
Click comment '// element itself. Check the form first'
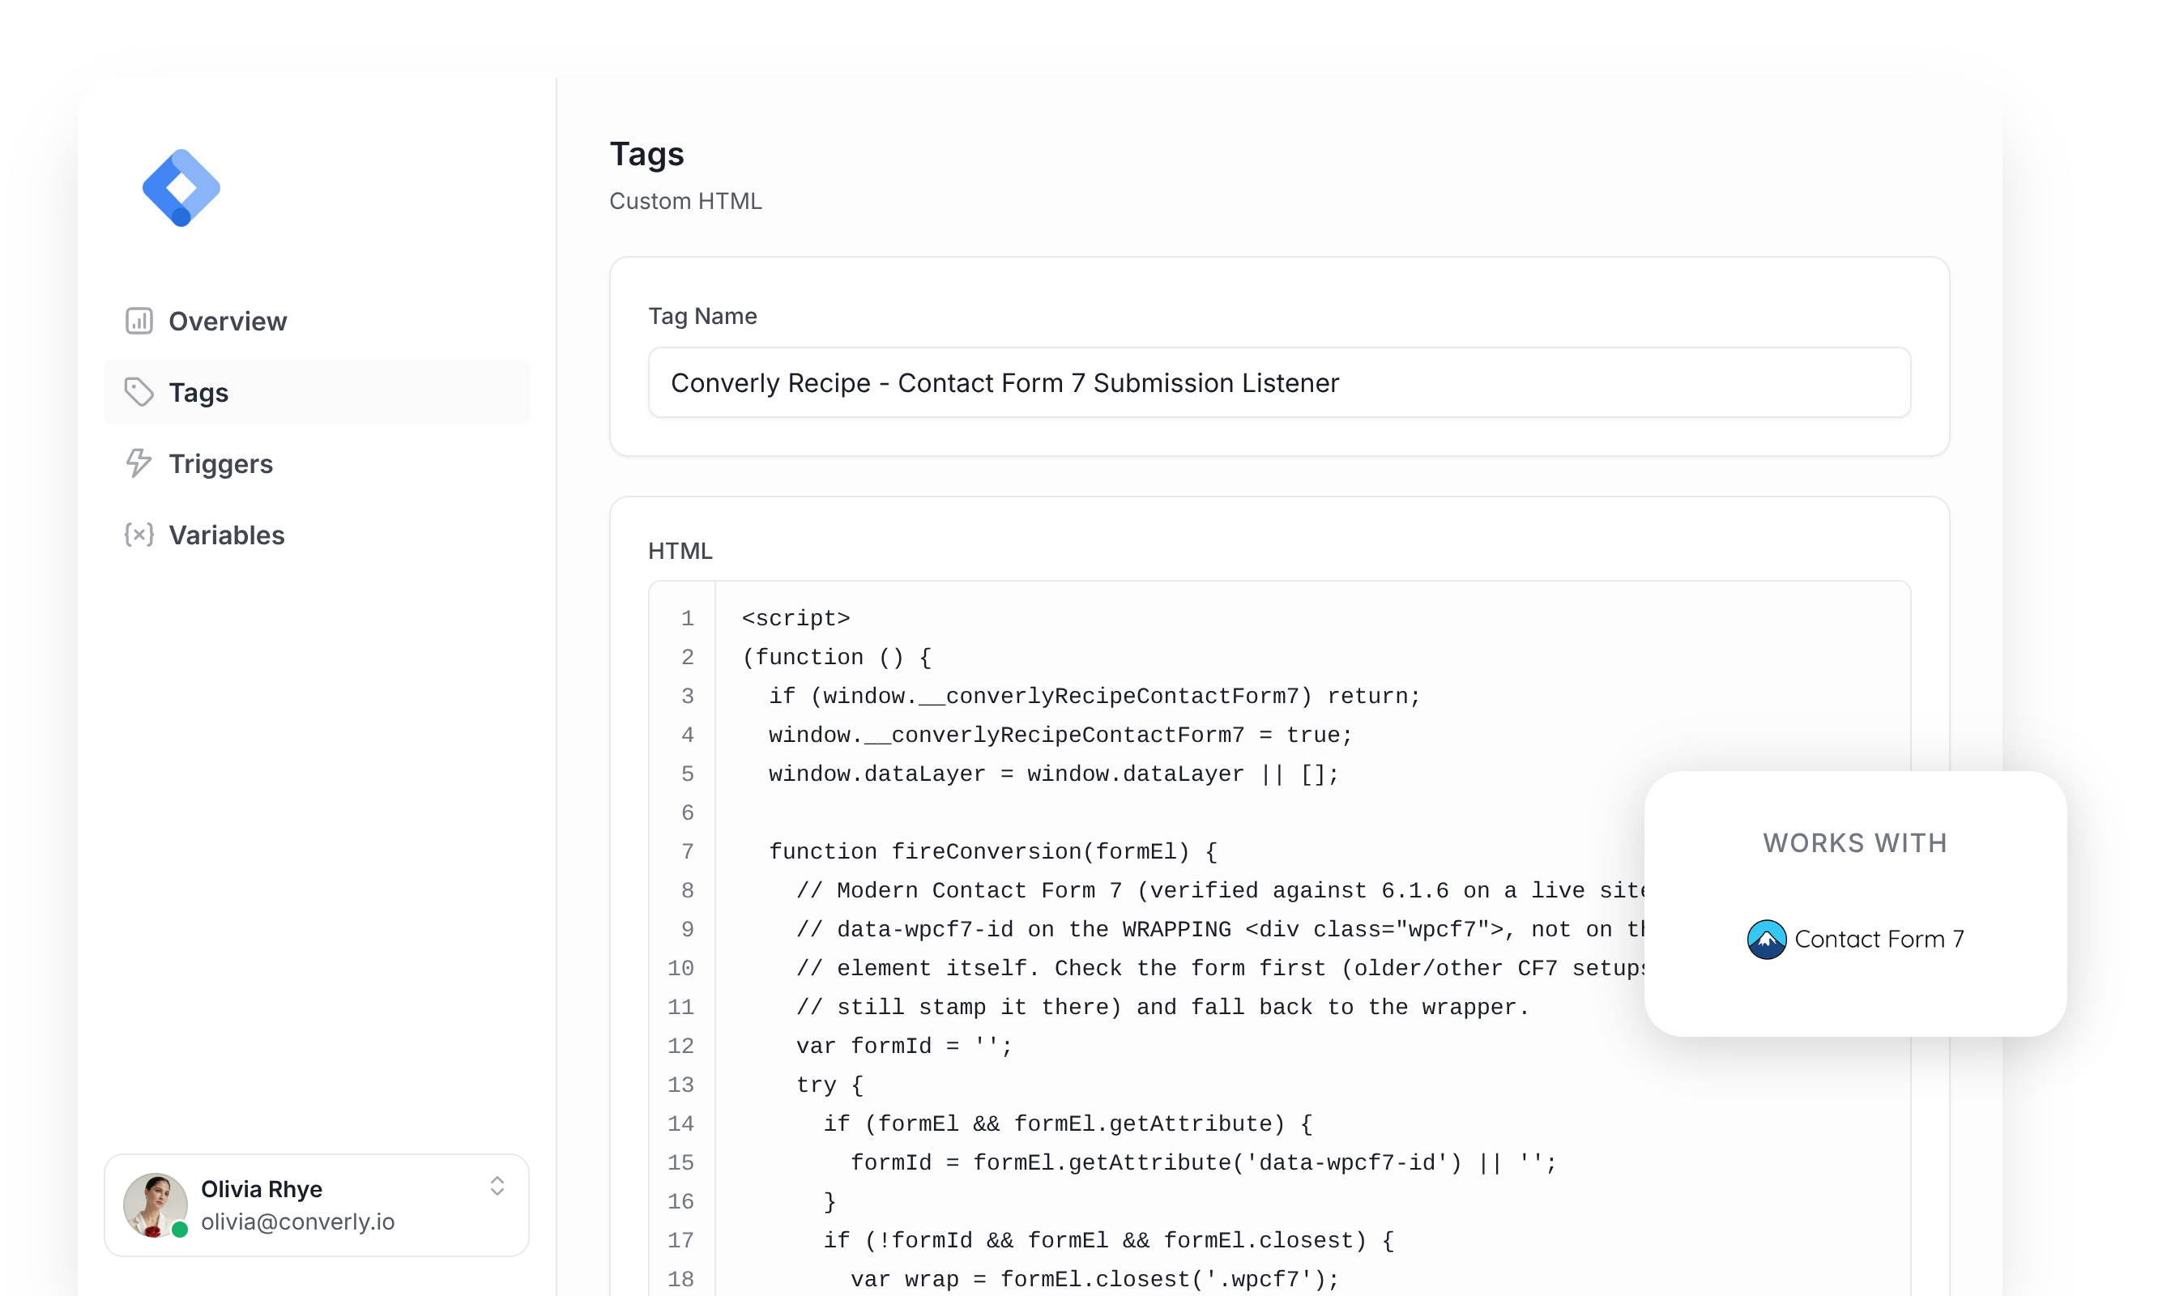(1220, 969)
